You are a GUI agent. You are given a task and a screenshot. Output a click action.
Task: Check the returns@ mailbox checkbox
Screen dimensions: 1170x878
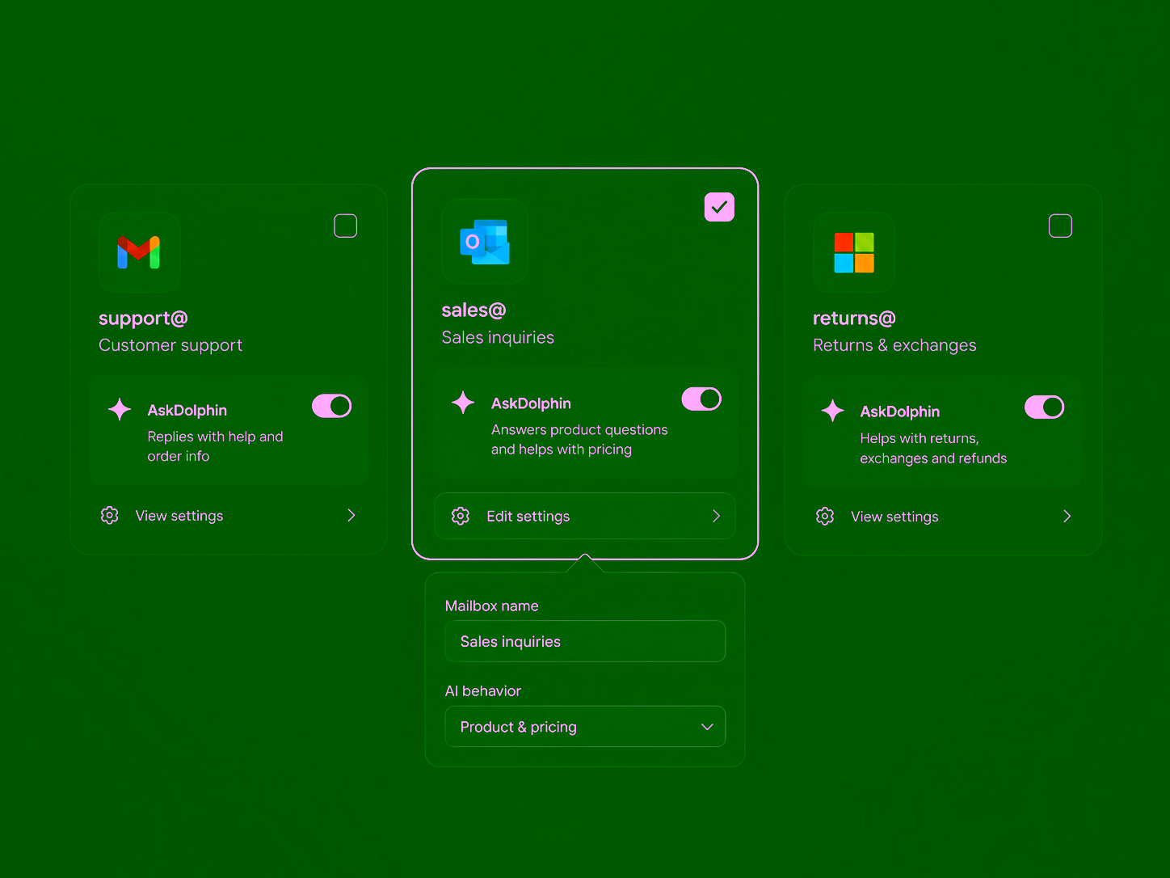pyautogui.click(x=1060, y=226)
